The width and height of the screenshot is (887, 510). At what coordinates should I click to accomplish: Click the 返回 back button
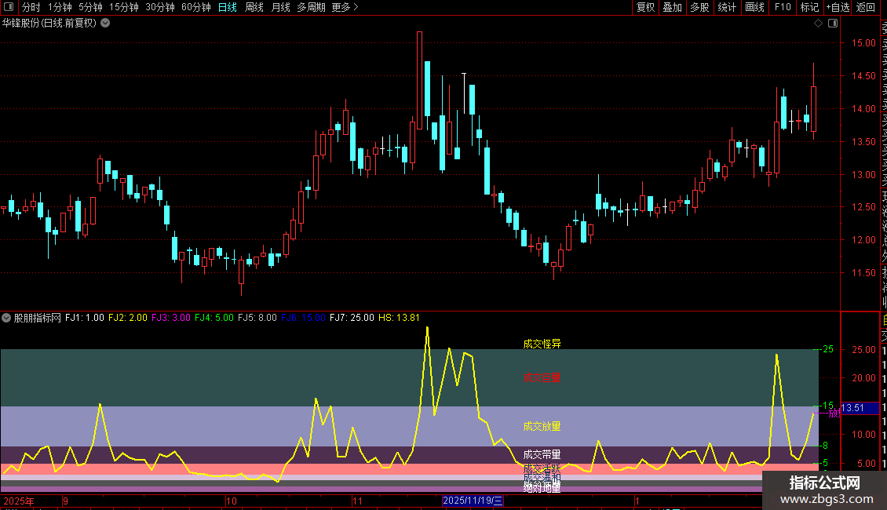tap(866, 7)
